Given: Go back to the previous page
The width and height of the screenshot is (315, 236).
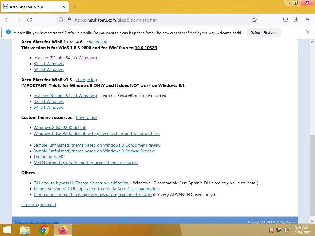Looking at the screenshot, I should 7,20.
